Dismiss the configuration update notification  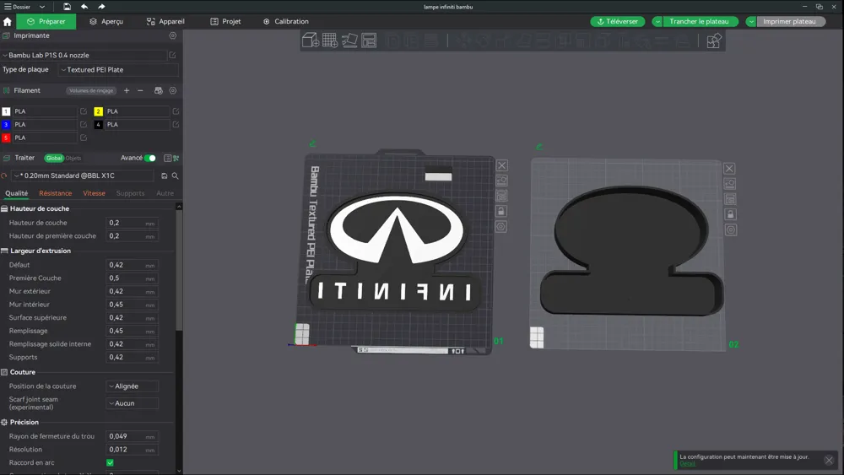[829, 460]
